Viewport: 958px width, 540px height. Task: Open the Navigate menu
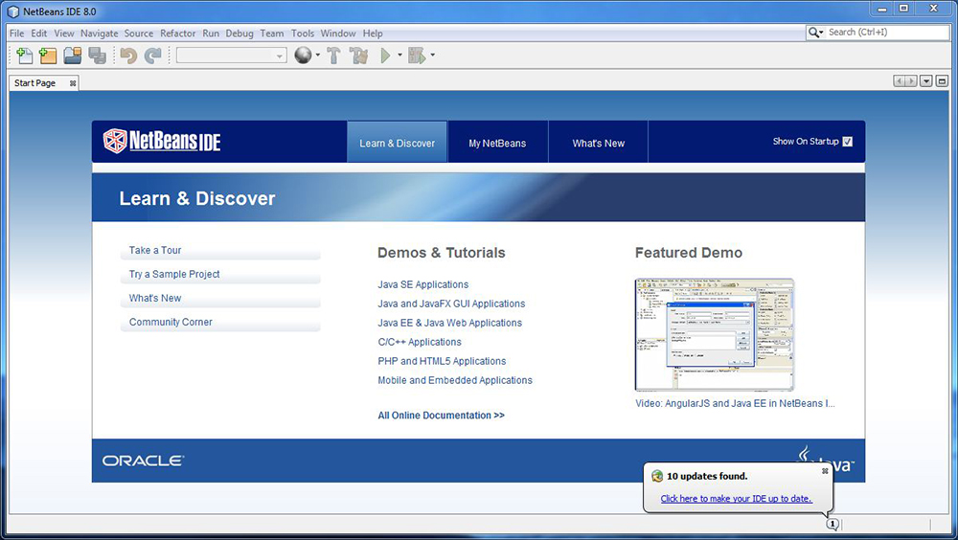pyautogui.click(x=100, y=33)
